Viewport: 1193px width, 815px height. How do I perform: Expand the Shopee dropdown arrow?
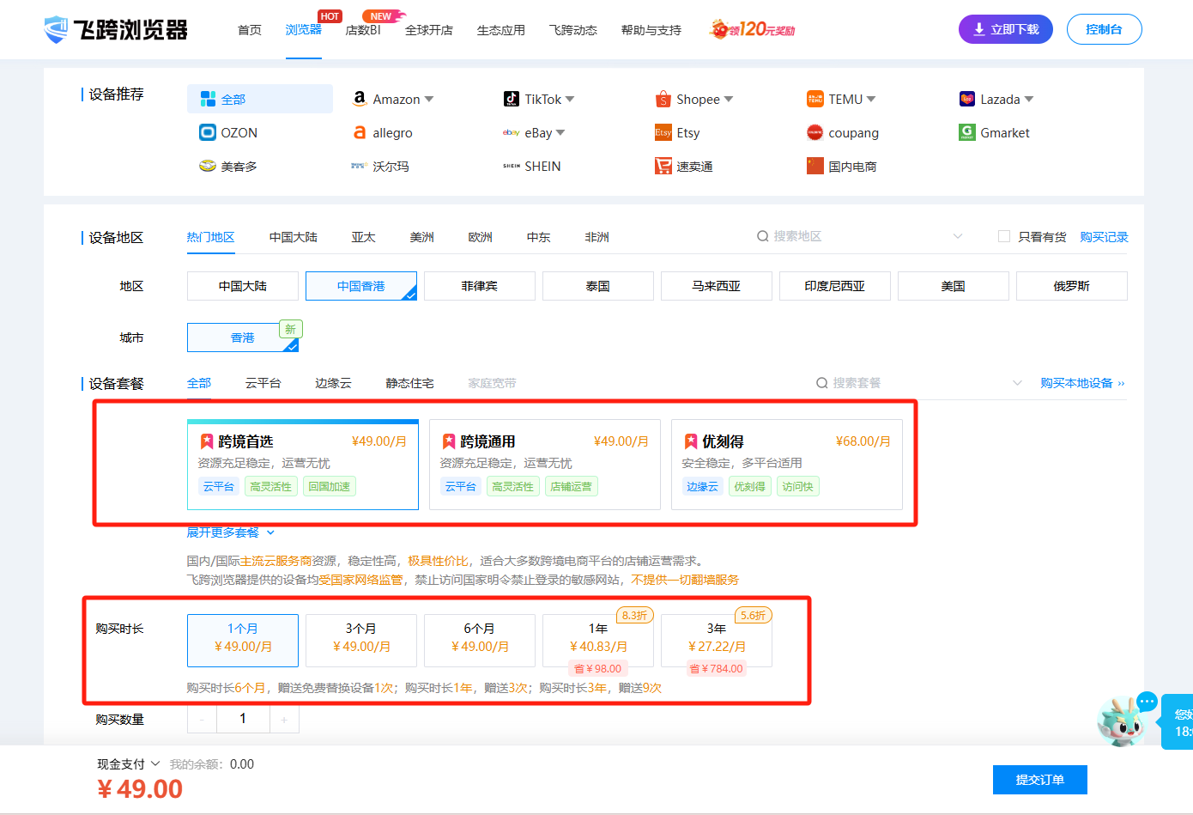729,100
